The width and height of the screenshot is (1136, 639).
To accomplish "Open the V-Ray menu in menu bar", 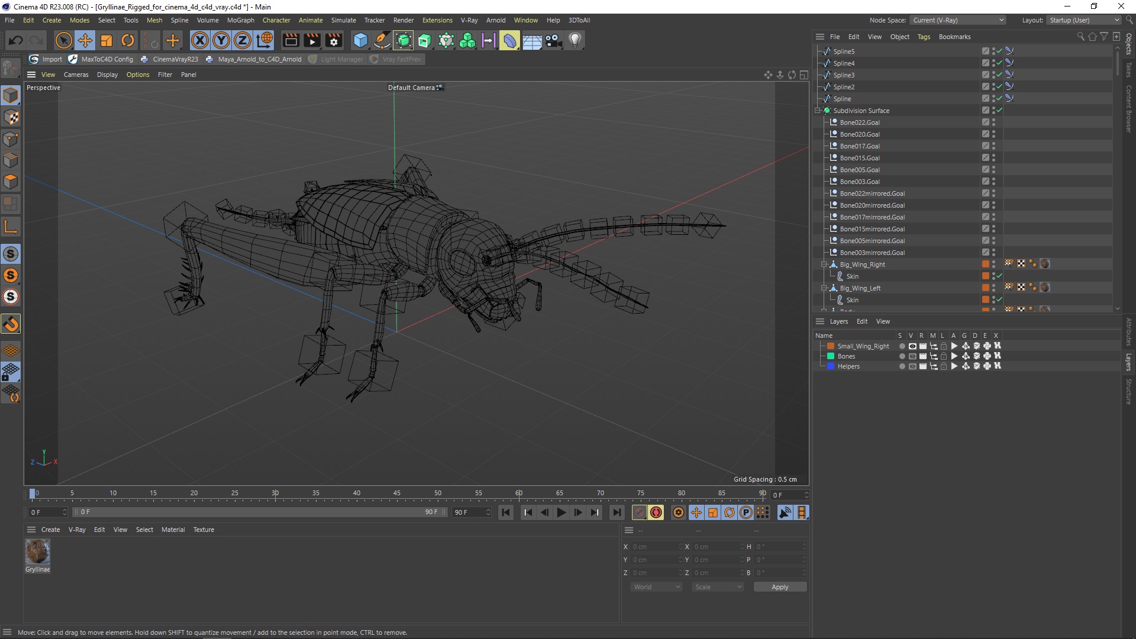I will pyautogui.click(x=469, y=20).
